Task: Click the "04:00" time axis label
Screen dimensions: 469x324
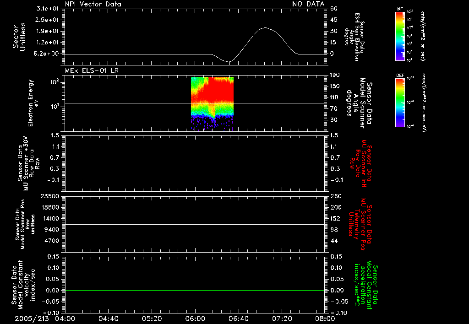Action: [65, 319]
